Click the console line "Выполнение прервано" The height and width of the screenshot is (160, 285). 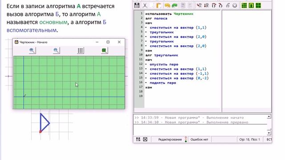(x=191, y=122)
